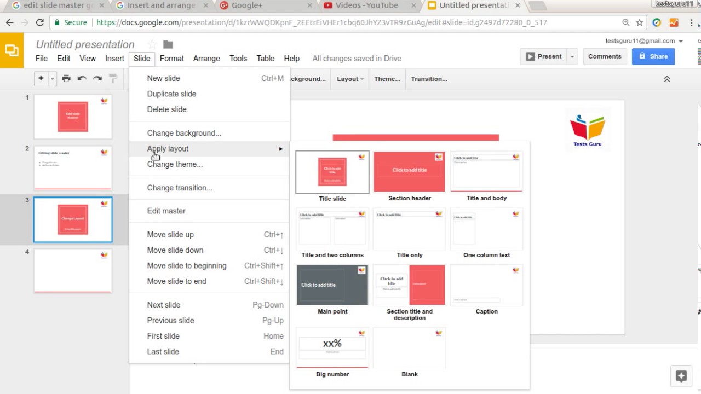The height and width of the screenshot is (394, 701).
Task: Apply the Title and two columns layout
Action: 332,233
